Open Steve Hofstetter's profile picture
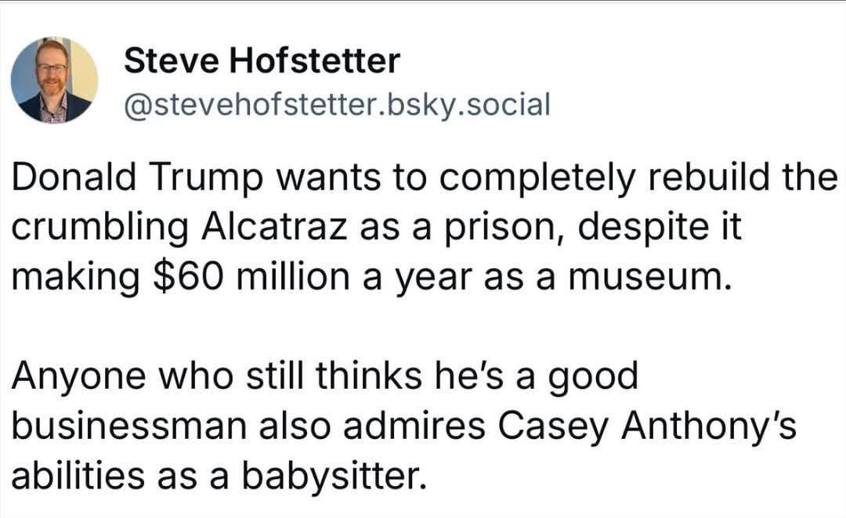The image size is (846, 518). tap(54, 80)
